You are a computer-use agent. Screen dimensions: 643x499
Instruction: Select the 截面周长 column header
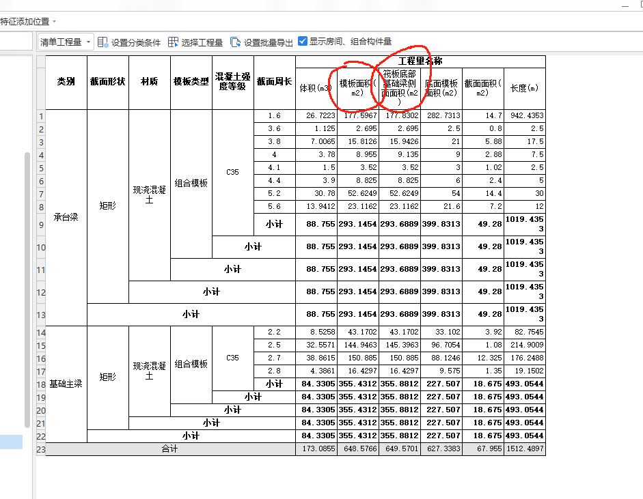tap(274, 82)
